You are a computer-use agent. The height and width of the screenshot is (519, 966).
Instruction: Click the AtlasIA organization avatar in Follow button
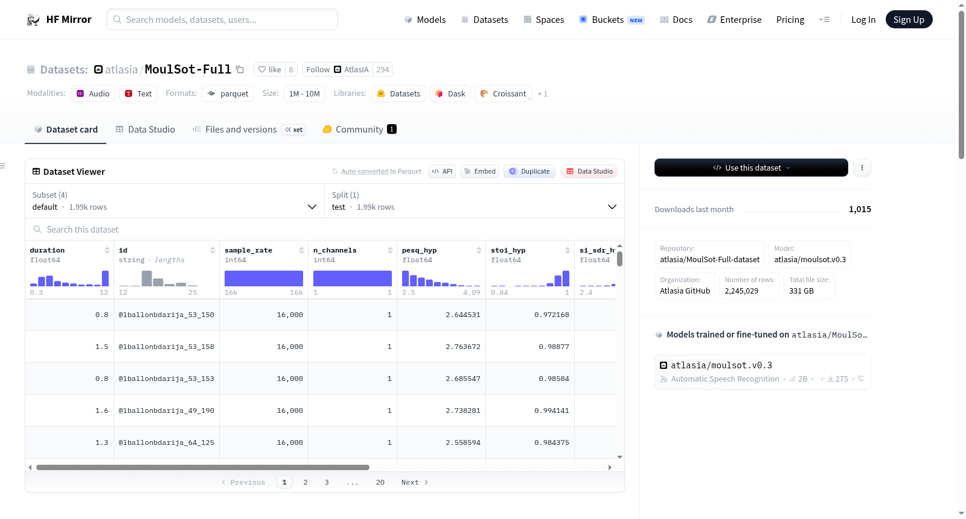coord(337,69)
